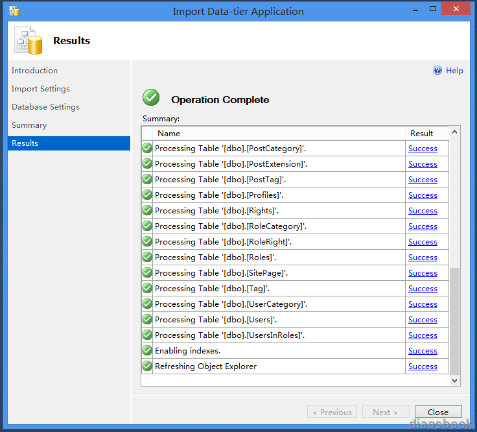Click the disabled Next button
477x432 pixels.
pos(386,412)
